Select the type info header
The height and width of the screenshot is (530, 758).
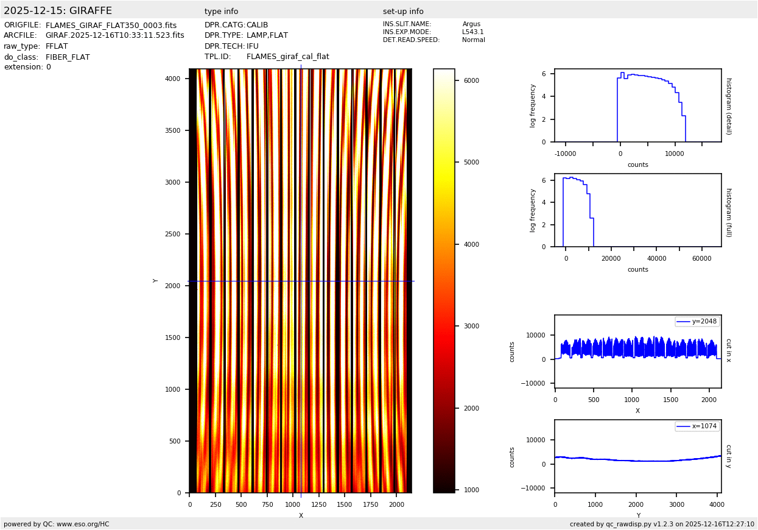coord(221,12)
